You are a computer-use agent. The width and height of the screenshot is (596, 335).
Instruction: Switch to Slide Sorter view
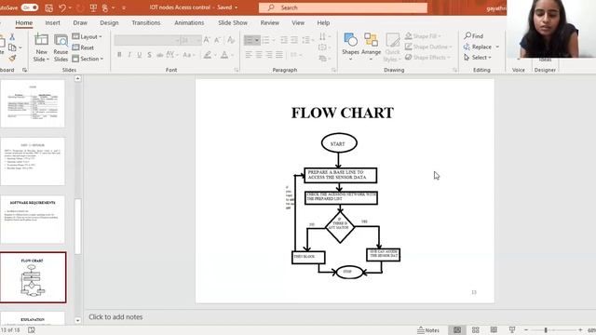(x=475, y=329)
